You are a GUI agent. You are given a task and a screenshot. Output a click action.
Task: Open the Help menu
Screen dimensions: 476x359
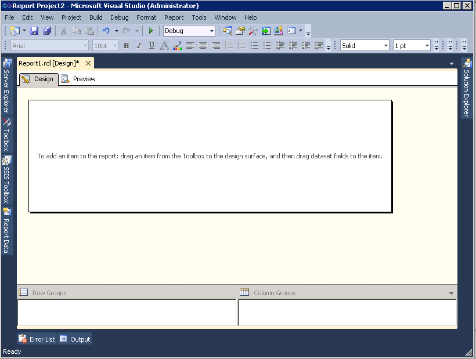(x=250, y=17)
